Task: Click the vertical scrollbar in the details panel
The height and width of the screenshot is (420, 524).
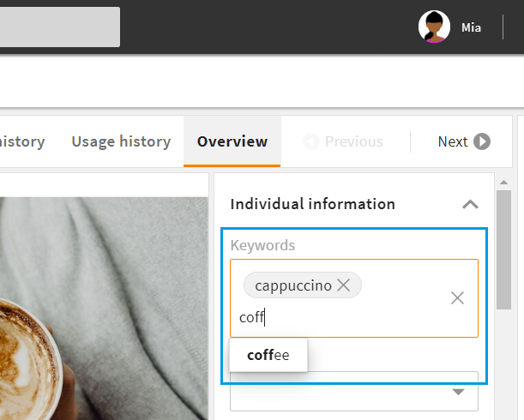Action: point(505,249)
